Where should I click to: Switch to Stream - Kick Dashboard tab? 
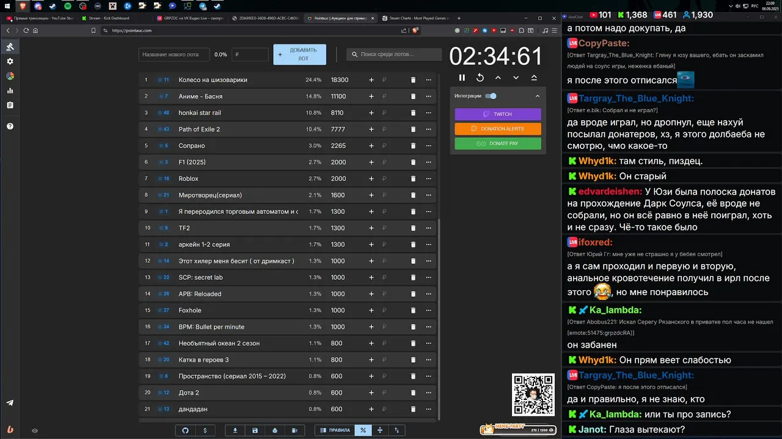(x=113, y=18)
